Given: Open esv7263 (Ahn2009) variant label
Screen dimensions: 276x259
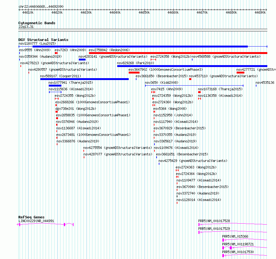Looking at the screenshot, I should (70, 50).
